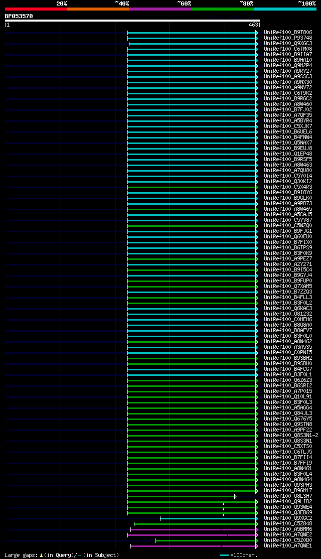Click the purple alignment bar of UniRef100_A5BMM6

click(193, 529)
